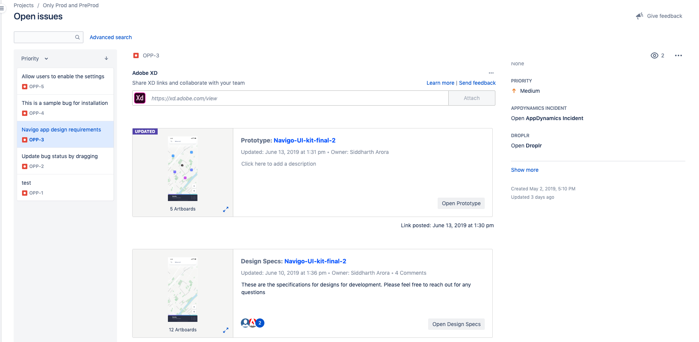The width and height of the screenshot is (699, 342).
Task: Click Send feedback link
Action: 477,83
